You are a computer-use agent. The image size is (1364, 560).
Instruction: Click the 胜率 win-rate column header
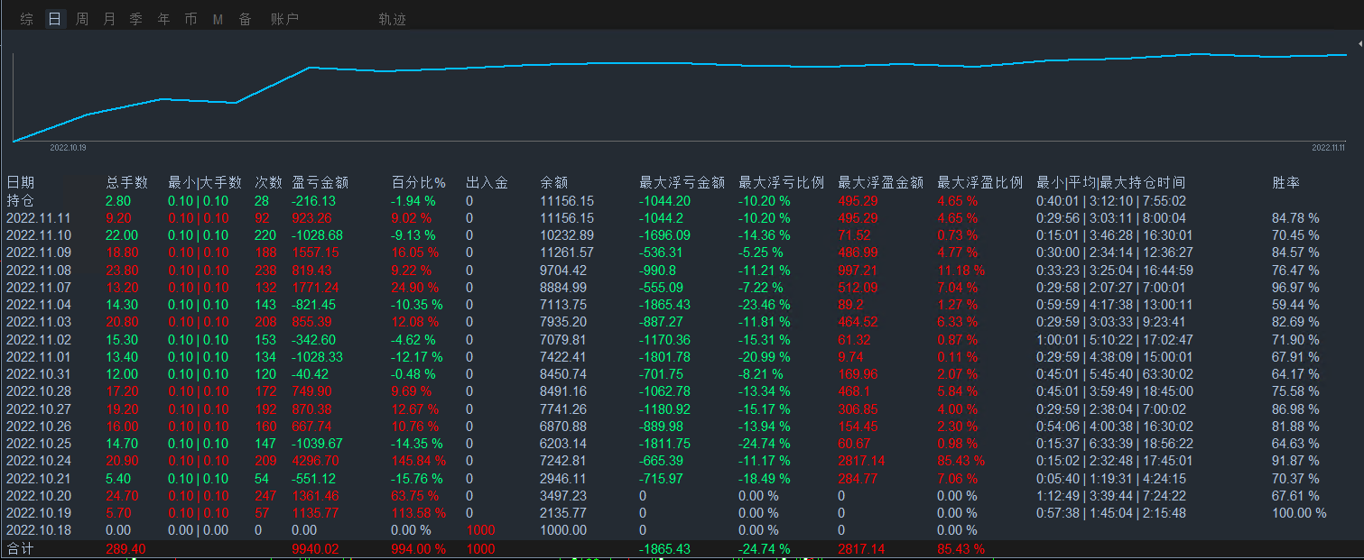tap(1285, 183)
